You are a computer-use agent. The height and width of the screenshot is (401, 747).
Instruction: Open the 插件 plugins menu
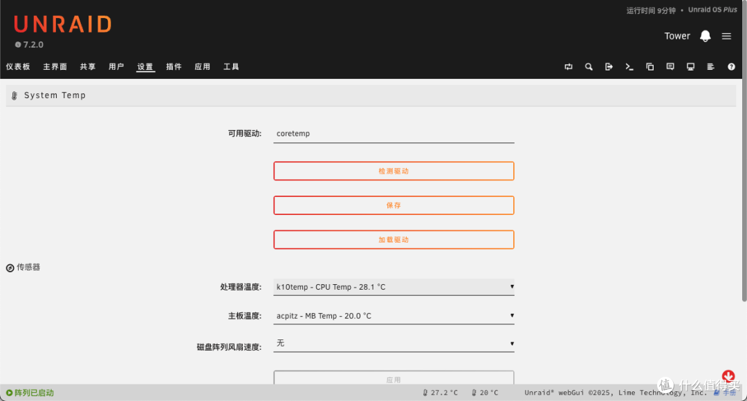click(x=174, y=66)
